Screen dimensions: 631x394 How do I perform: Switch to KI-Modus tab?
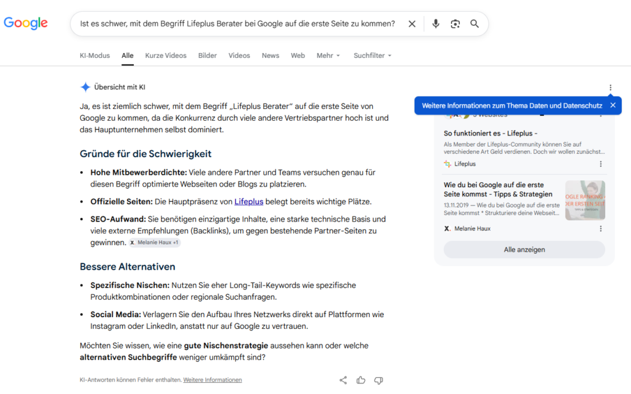[94, 55]
